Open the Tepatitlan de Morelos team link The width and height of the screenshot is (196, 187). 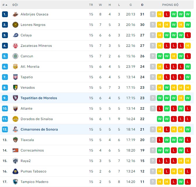(x=39, y=98)
